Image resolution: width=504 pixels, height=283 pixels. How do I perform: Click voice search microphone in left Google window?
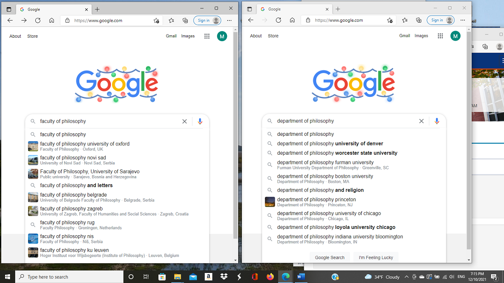pos(200,122)
